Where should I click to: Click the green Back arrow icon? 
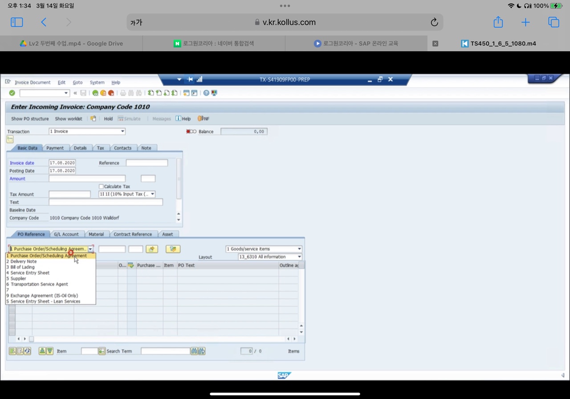pyautogui.click(x=95, y=93)
